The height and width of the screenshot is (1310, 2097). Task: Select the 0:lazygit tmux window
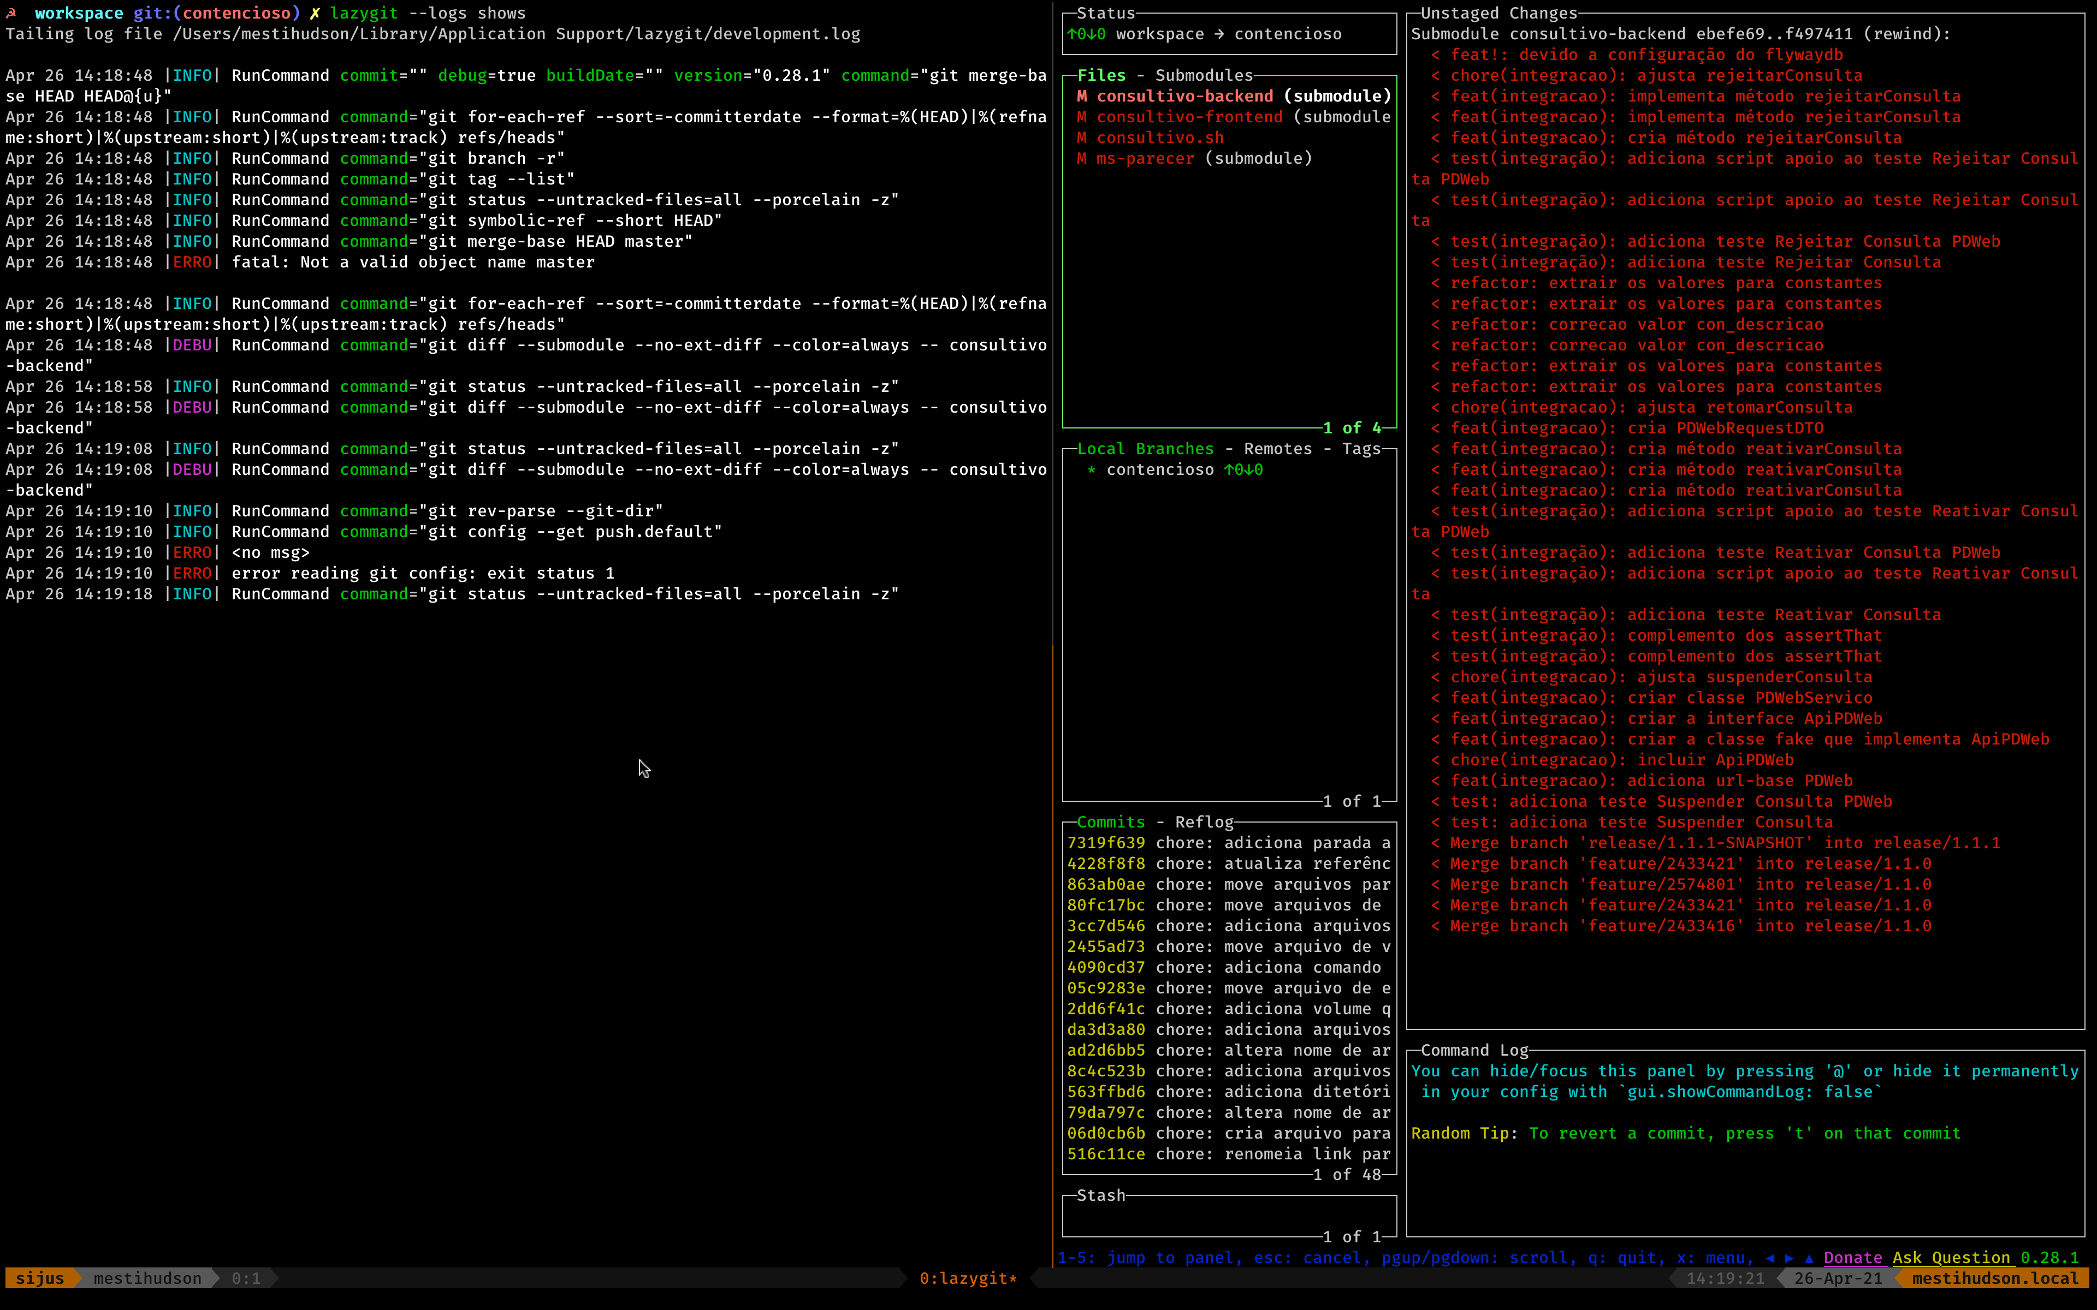point(968,1278)
